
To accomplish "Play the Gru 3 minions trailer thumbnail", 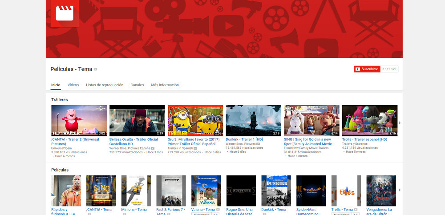I will [x=195, y=121].
